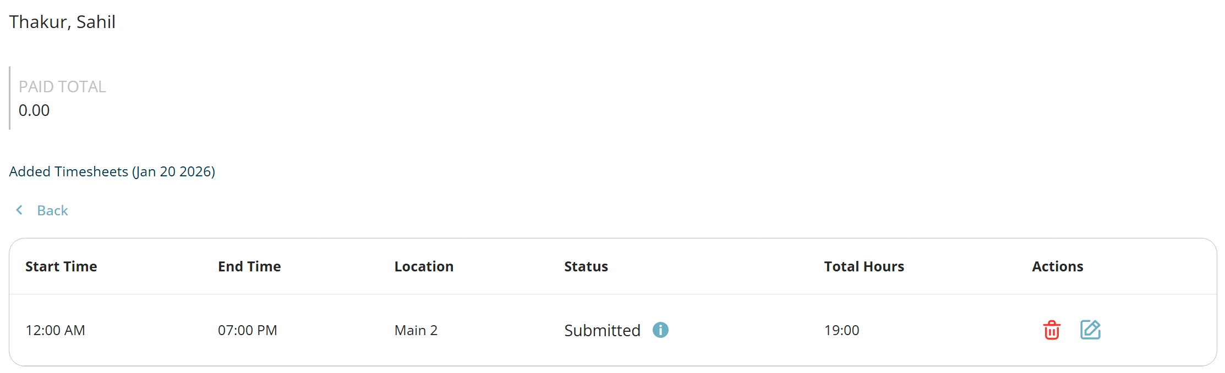
Task: Click the Submitted status text
Action: 602,330
